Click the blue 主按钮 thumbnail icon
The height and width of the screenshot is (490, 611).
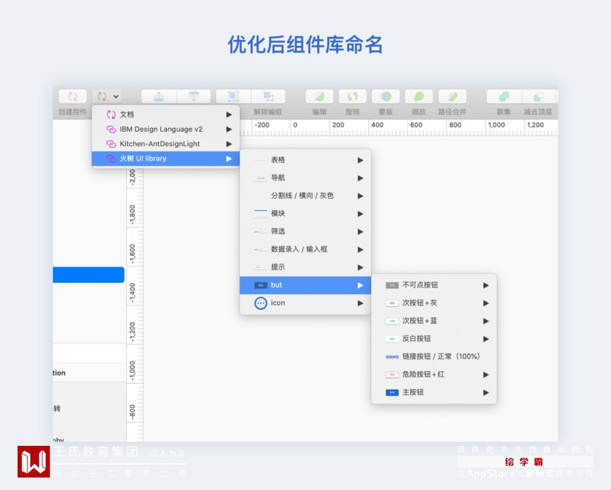[392, 393]
